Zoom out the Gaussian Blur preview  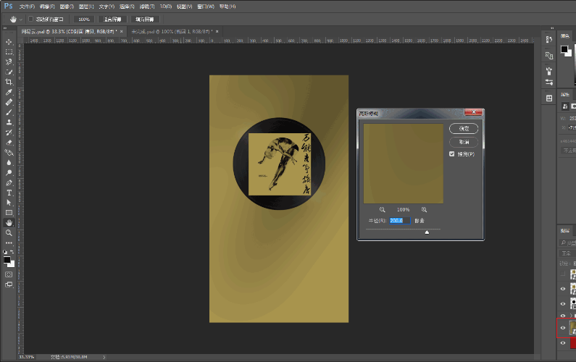pos(383,209)
